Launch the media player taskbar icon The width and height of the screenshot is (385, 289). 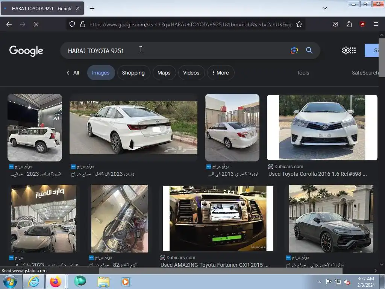tap(126, 281)
